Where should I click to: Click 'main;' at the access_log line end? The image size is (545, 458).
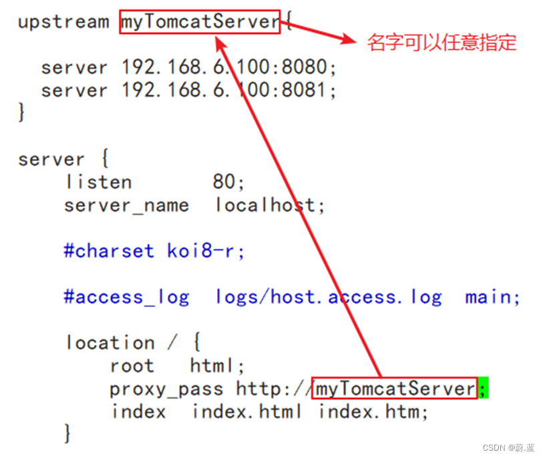[492, 298]
